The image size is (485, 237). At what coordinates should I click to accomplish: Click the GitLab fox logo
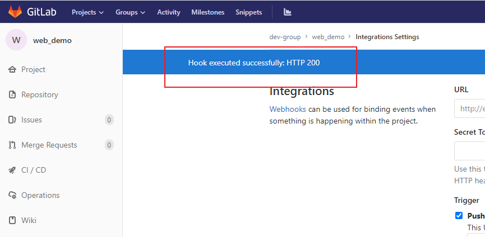click(x=15, y=12)
